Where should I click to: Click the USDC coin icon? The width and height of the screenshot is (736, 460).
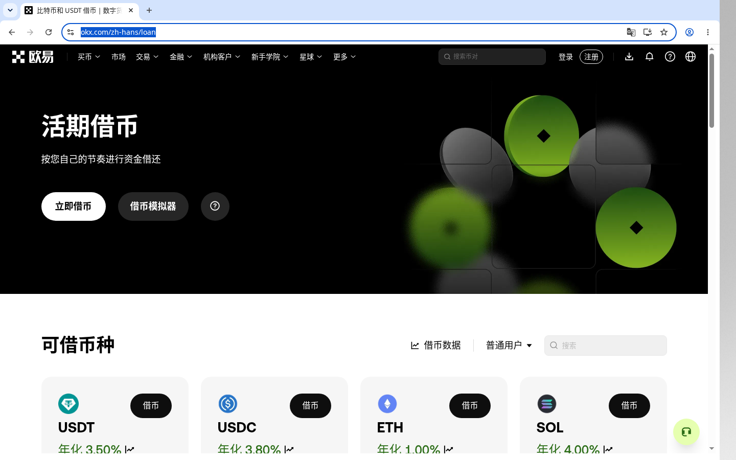click(x=228, y=404)
